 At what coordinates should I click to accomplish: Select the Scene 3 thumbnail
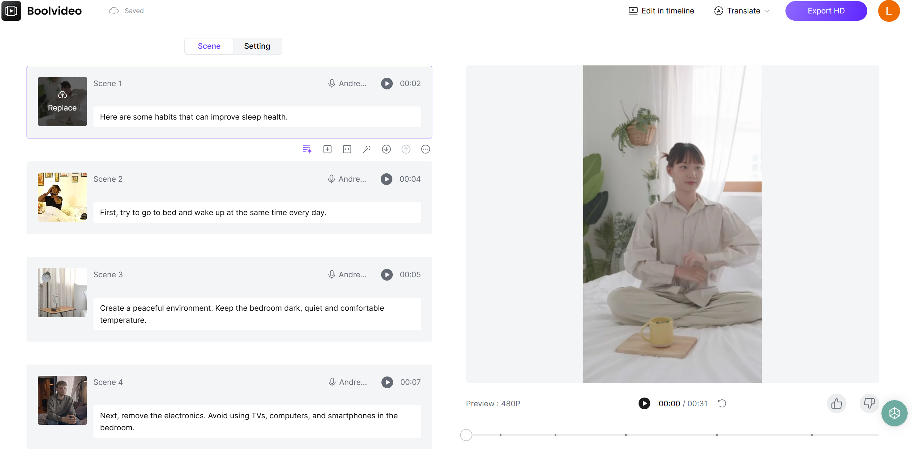point(62,293)
